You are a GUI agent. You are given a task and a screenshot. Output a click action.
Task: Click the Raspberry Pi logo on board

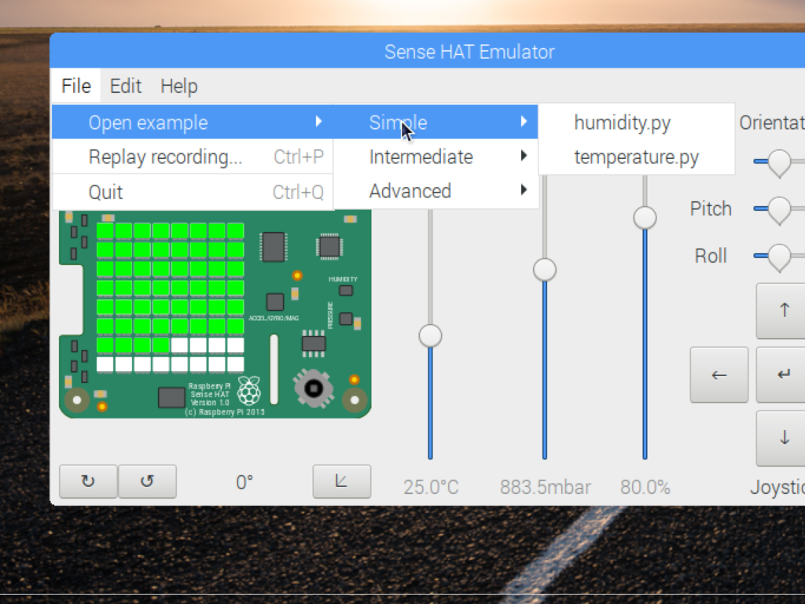[249, 392]
